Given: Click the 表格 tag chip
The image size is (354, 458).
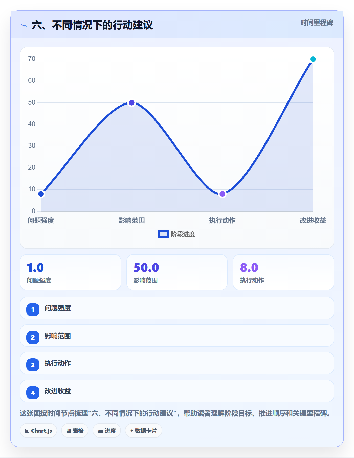Looking at the screenshot, I should pos(75,431).
